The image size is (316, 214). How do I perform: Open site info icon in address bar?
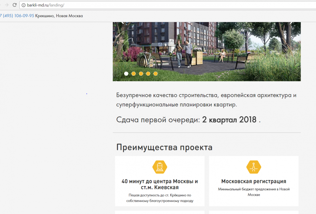23,5
